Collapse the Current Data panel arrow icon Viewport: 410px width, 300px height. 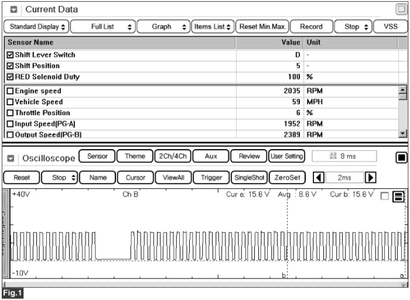pos(14,10)
